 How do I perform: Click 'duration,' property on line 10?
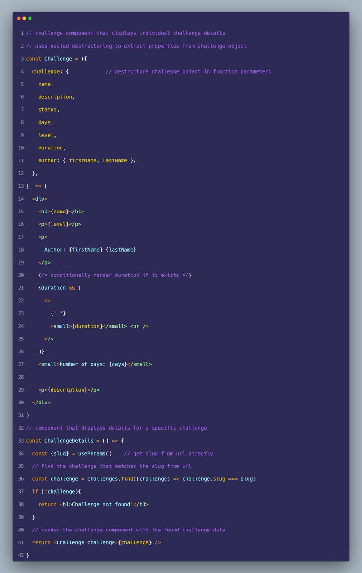[x=52, y=148]
